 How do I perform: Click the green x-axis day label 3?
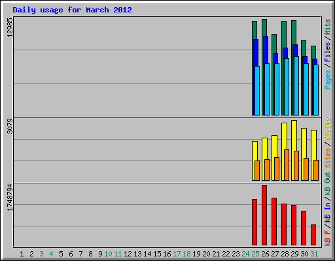(x=41, y=254)
